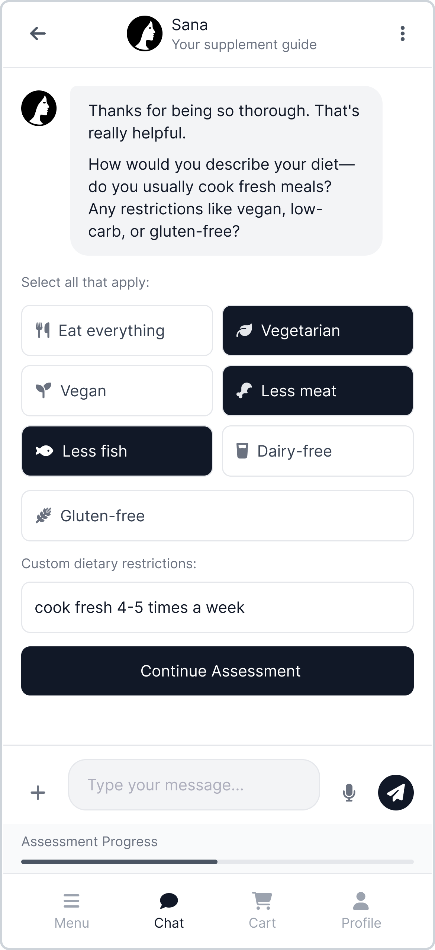Toggle the Vegan option on
This screenshot has height=950, width=435.
pyautogui.click(x=117, y=391)
